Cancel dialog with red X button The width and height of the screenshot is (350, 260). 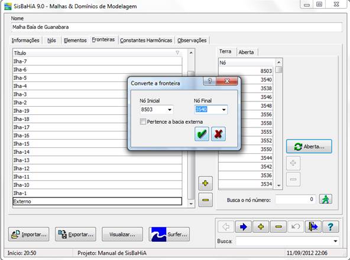(x=218, y=134)
